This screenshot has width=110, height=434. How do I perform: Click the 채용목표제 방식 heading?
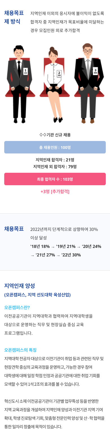pos(14,17)
